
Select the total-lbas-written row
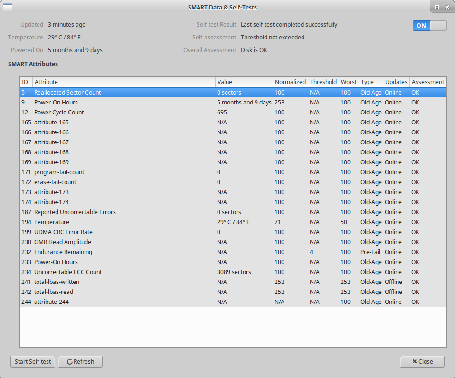[x=233, y=282]
